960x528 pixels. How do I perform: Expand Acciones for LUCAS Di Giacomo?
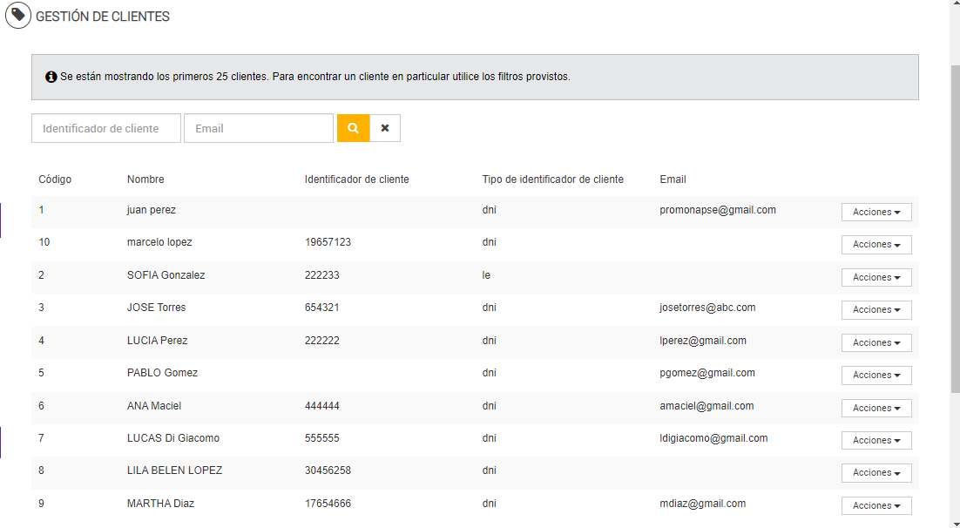coord(876,441)
